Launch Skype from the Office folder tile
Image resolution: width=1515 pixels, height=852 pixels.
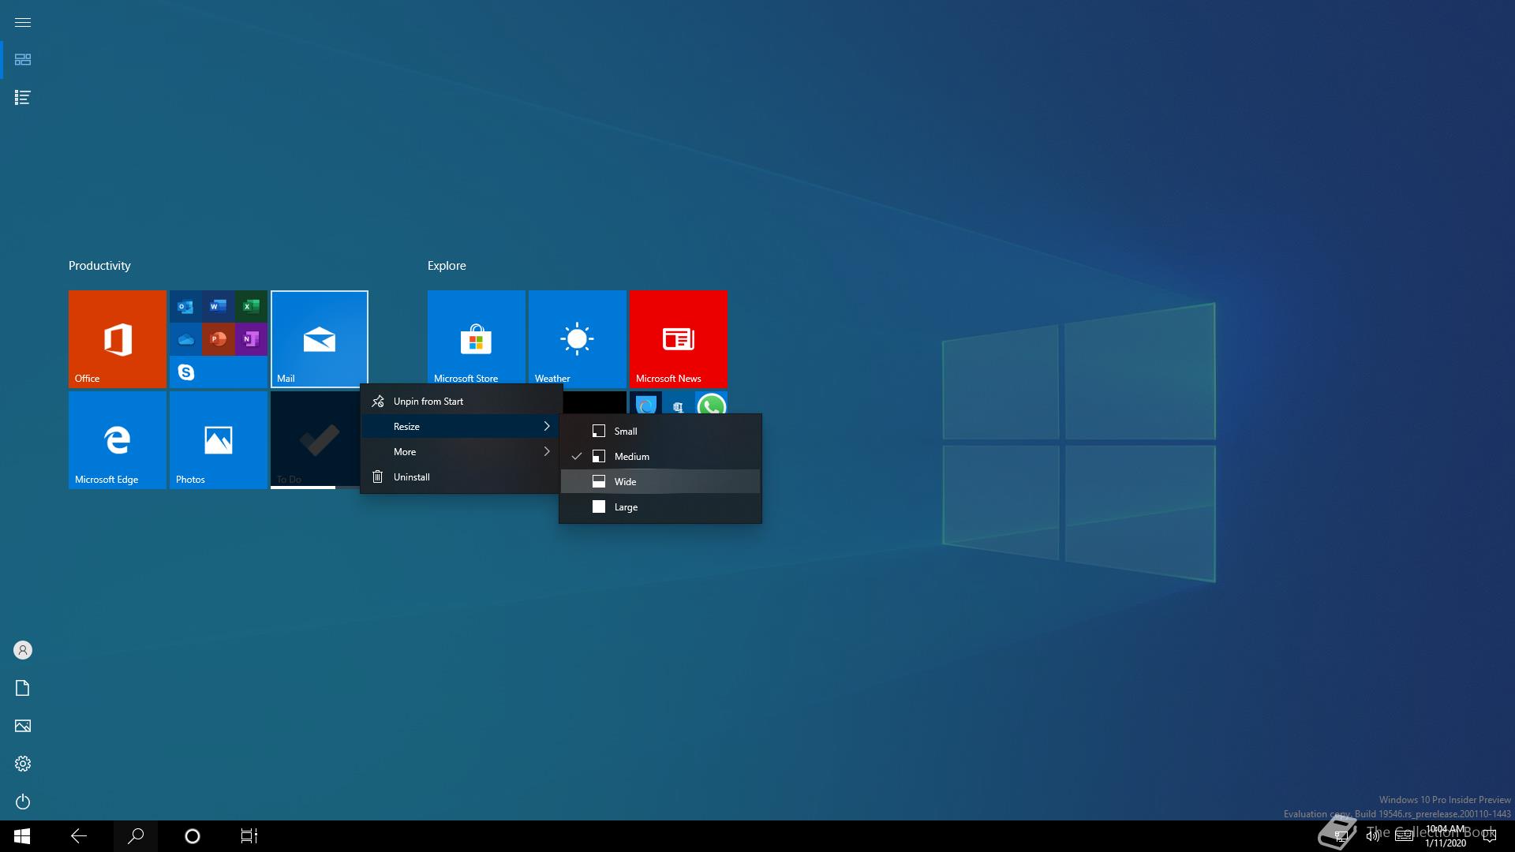click(185, 372)
